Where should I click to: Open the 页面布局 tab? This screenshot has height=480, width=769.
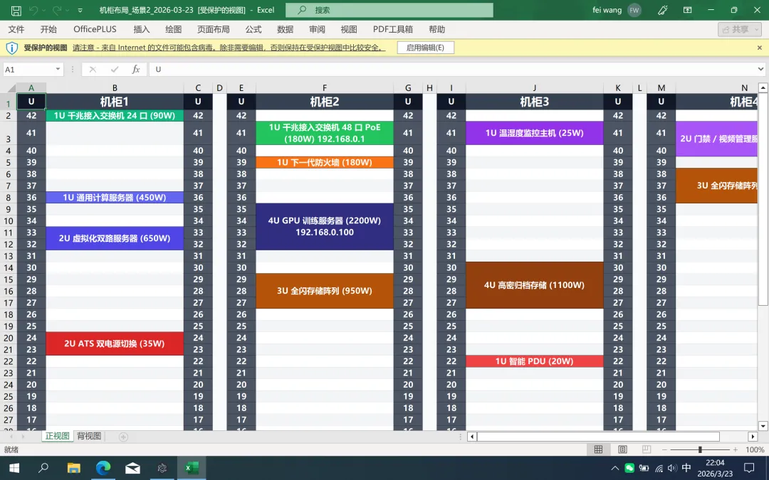[214, 29]
